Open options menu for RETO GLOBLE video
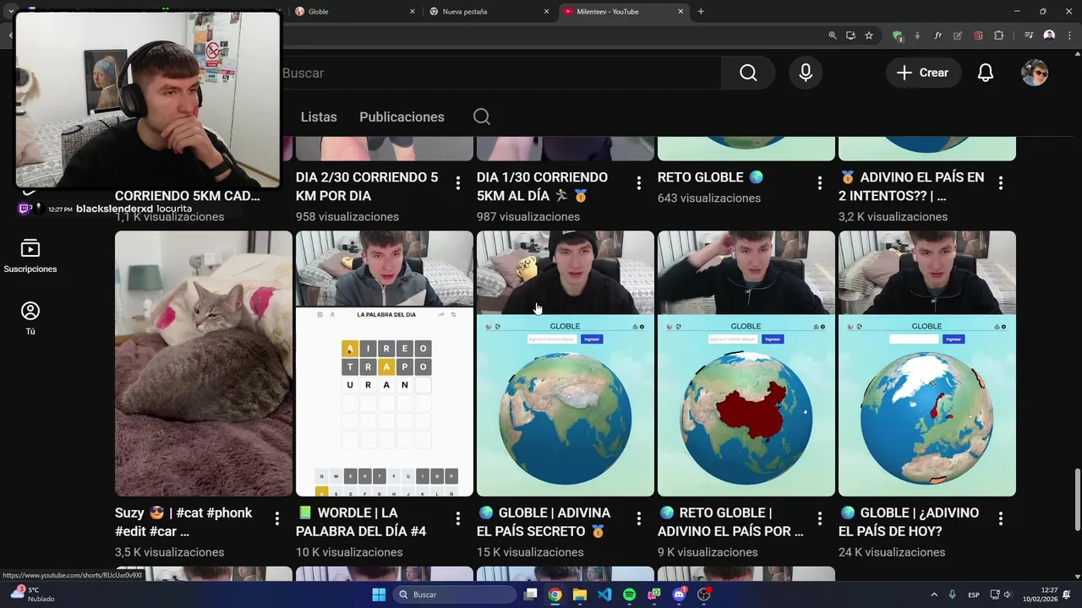The height and width of the screenshot is (608, 1082). point(820,183)
